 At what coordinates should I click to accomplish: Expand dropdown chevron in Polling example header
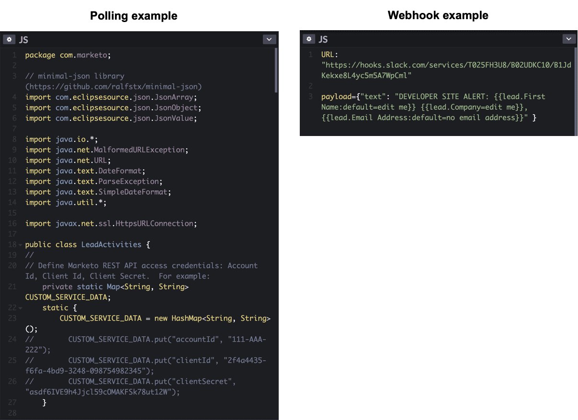pyautogui.click(x=269, y=39)
